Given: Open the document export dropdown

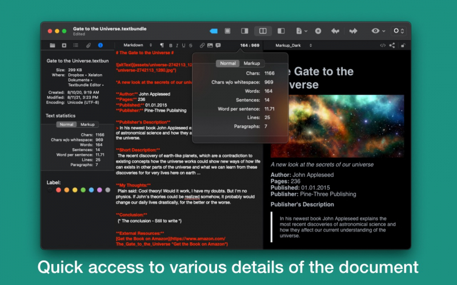Looking at the screenshot, I should pyautogui.click(x=302, y=31).
